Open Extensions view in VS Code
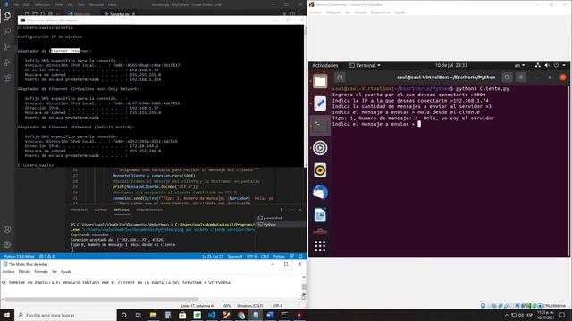572x321 pixels. click(7, 78)
